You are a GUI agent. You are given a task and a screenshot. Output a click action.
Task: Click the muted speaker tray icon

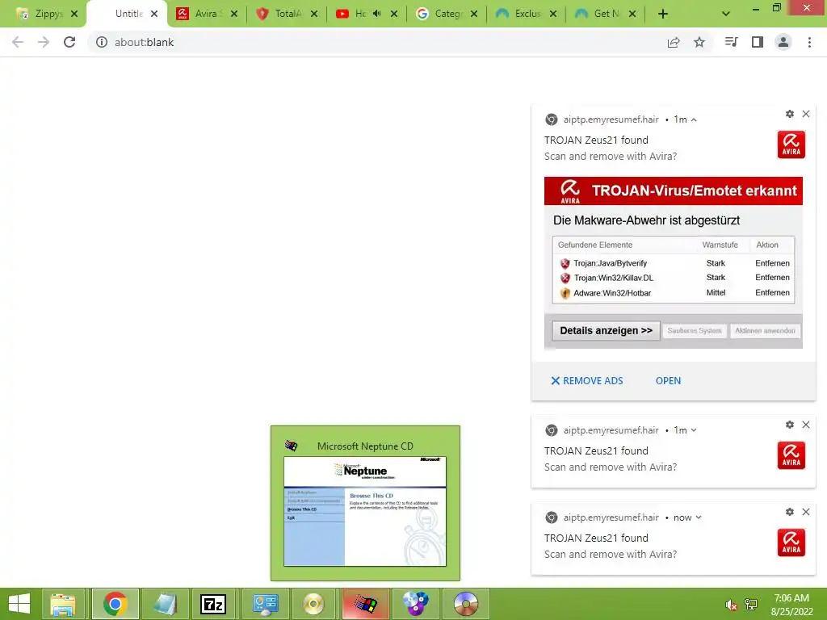point(731,605)
